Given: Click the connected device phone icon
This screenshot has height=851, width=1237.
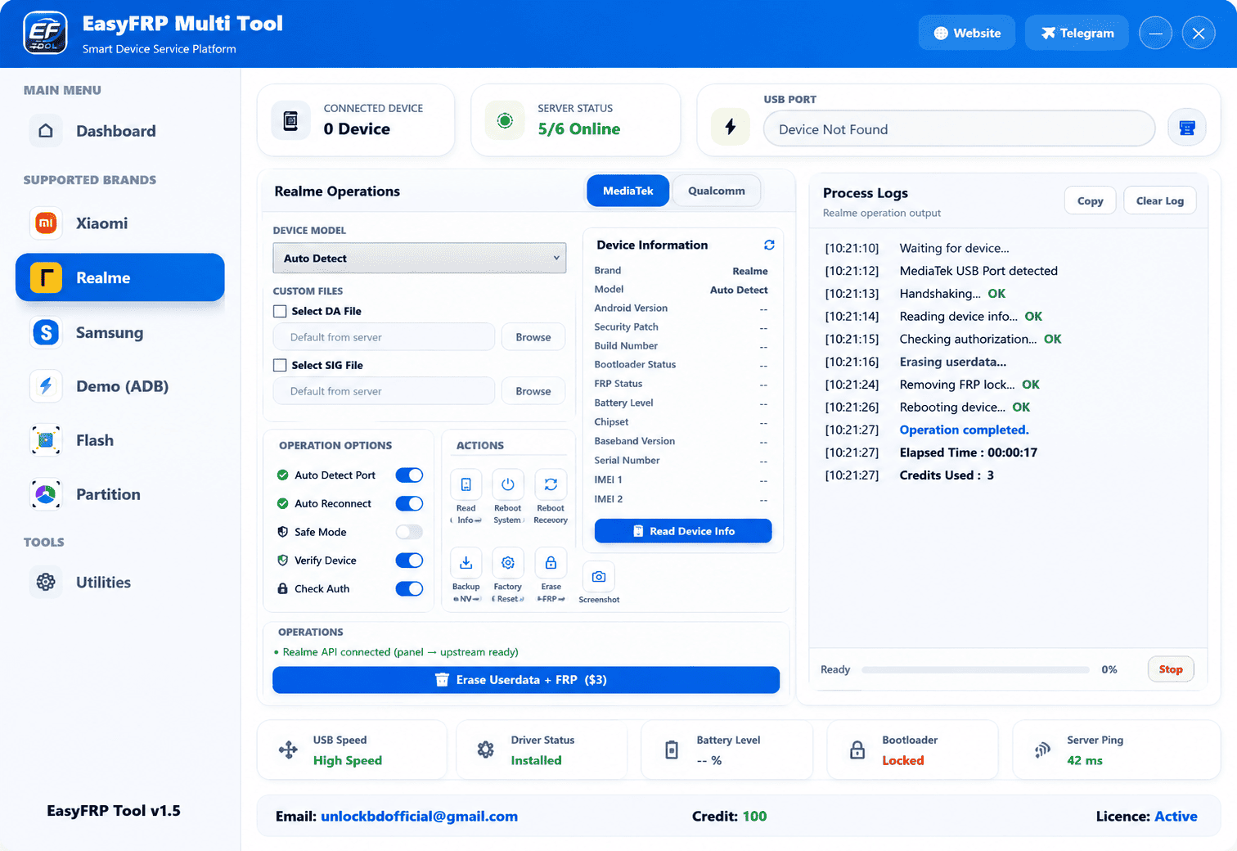Looking at the screenshot, I should click(x=290, y=121).
